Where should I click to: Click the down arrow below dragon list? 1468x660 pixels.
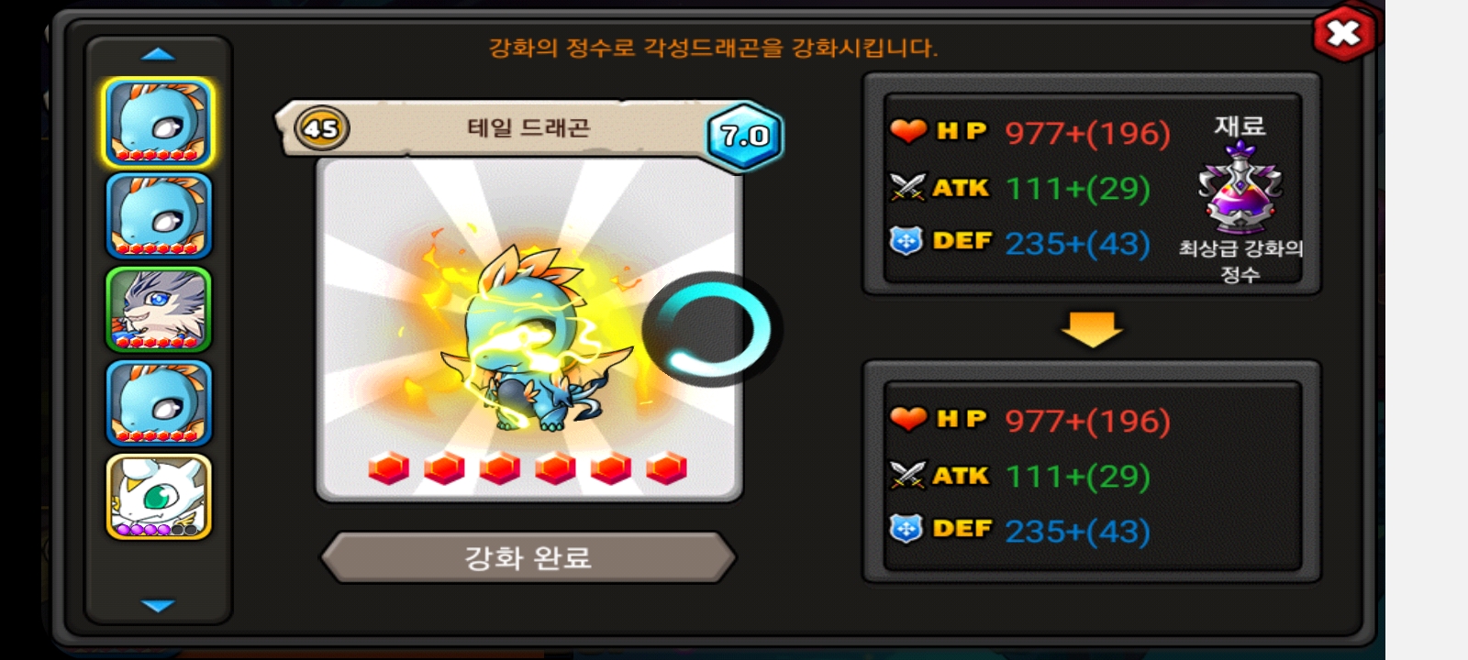[158, 606]
